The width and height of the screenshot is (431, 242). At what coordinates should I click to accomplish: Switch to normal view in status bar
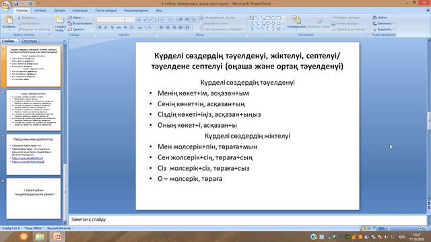364,229
